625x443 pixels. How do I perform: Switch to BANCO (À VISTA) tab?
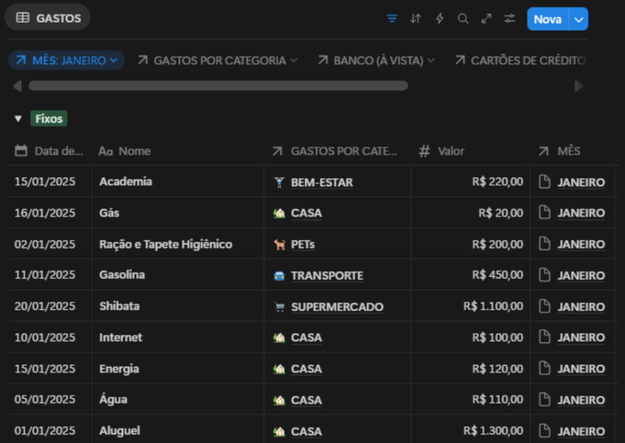click(377, 60)
